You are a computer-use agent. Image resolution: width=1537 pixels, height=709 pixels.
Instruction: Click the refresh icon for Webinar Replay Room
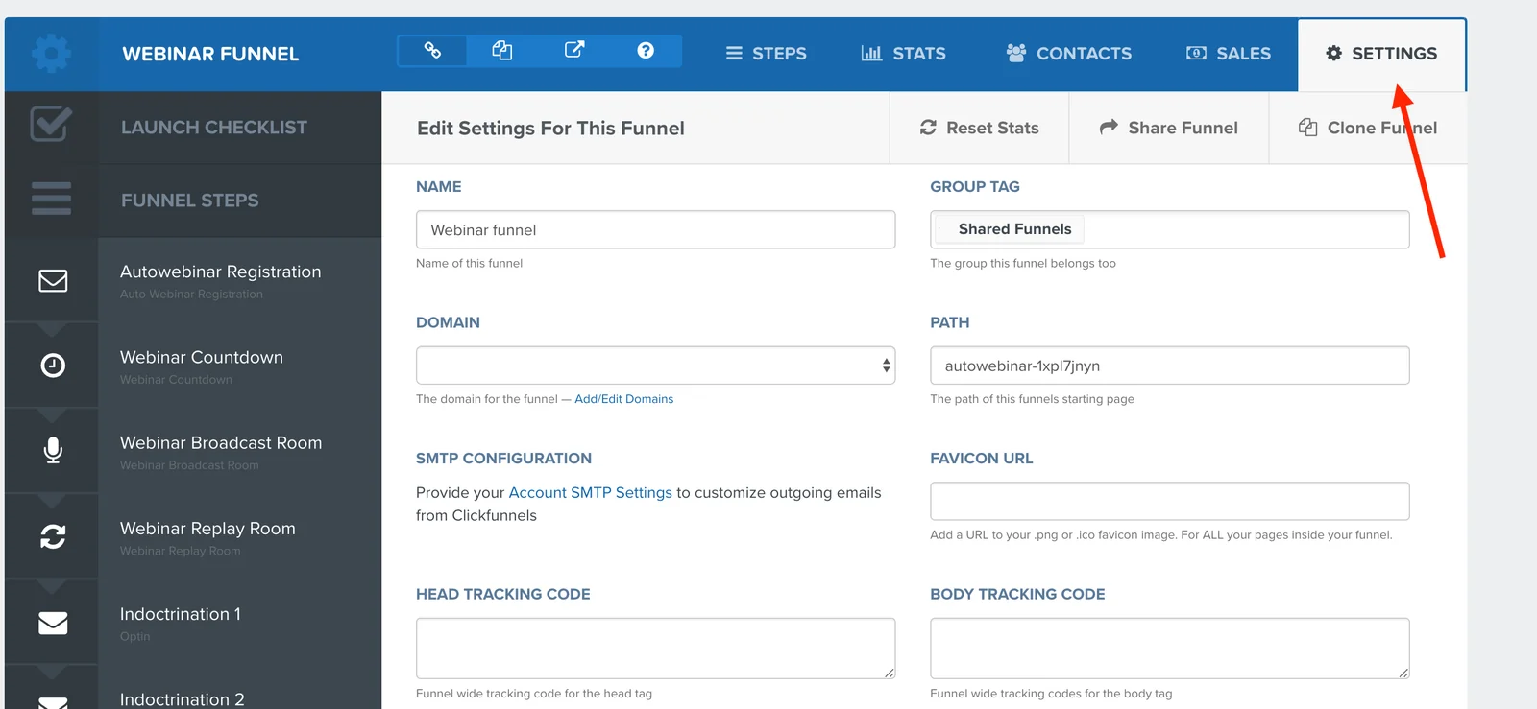pyautogui.click(x=53, y=536)
